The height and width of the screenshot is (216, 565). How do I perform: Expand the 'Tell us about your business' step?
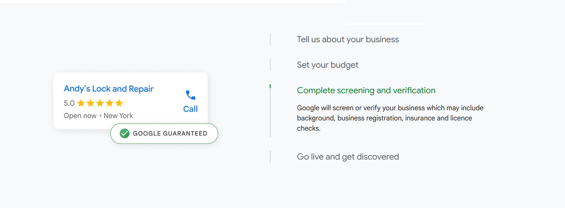point(347,39)
